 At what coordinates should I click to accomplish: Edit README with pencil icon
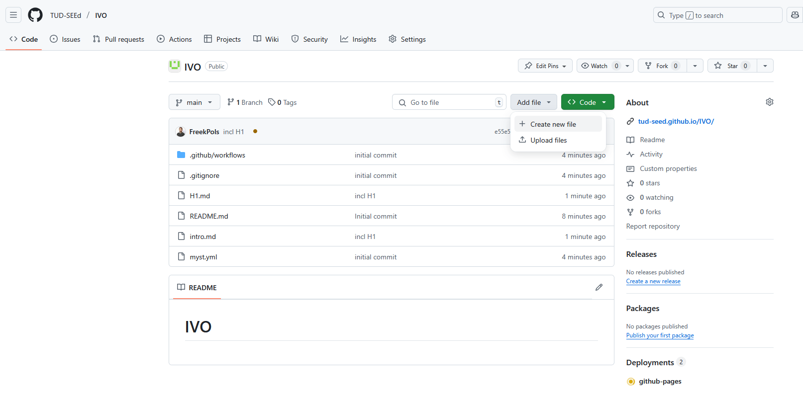coord(599,287)
